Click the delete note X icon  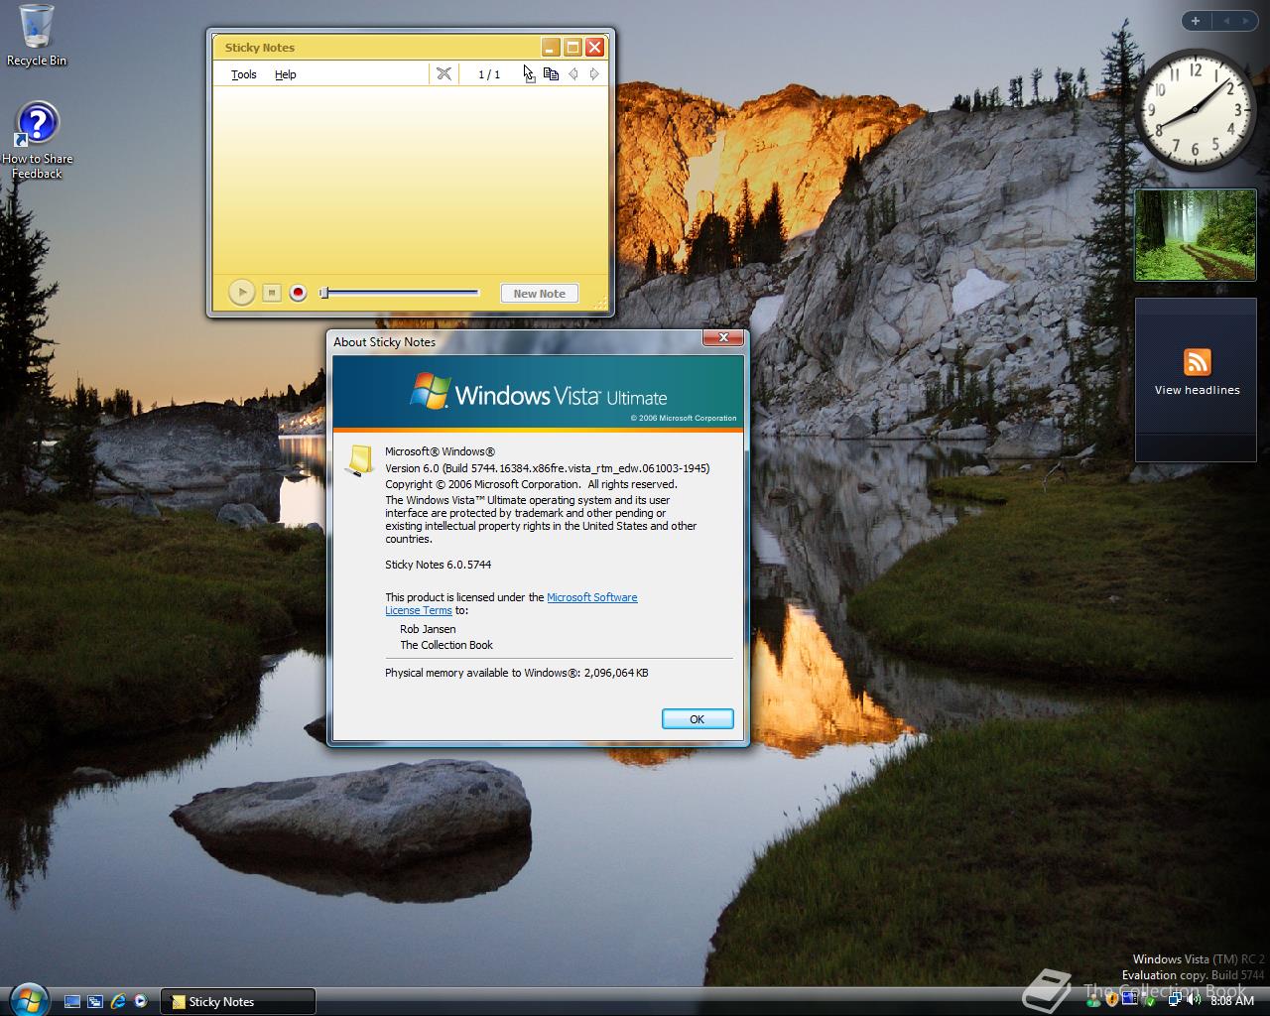click(444, 73)
